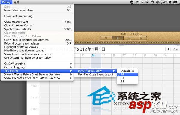Screen dimensions: 180x115
Task: Click the fan menu bar icon
Action: [170, 2]
